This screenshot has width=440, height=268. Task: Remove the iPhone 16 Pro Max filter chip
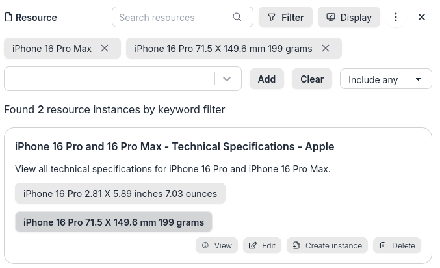pos(105,49)
